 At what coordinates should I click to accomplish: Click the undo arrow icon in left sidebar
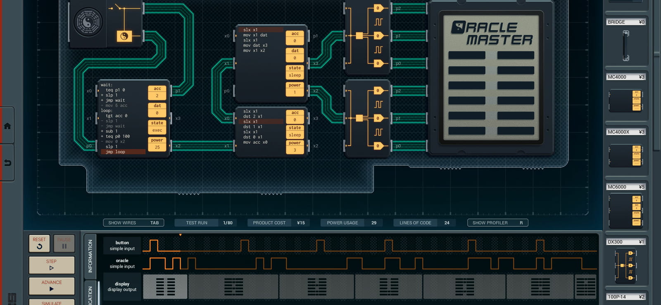pyautogui.click(x=7, y=163)
